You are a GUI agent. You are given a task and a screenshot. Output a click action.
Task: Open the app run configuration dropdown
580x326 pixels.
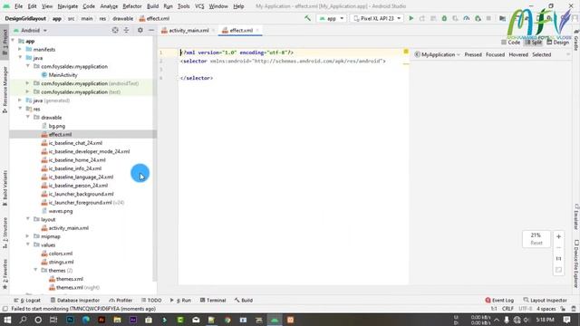(332, 18)
